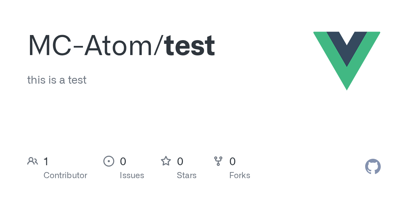Click the contributor count number 1
This screenshot has height=204, width=408.
(x=46, y=161)
